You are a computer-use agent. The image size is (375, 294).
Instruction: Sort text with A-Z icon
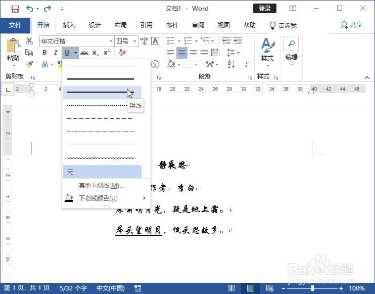(231, 64)
